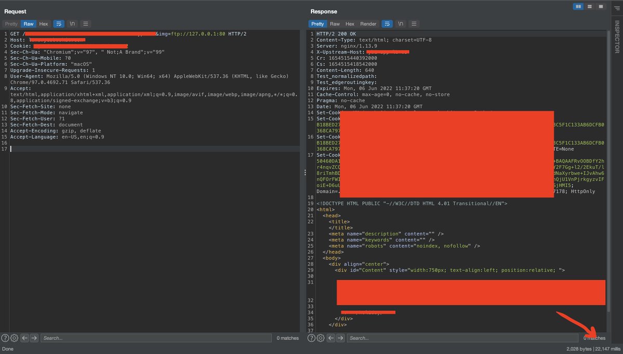The image size is (623, 354).
Task: Open help icon beside Response search
Action: tap(311, 338)
